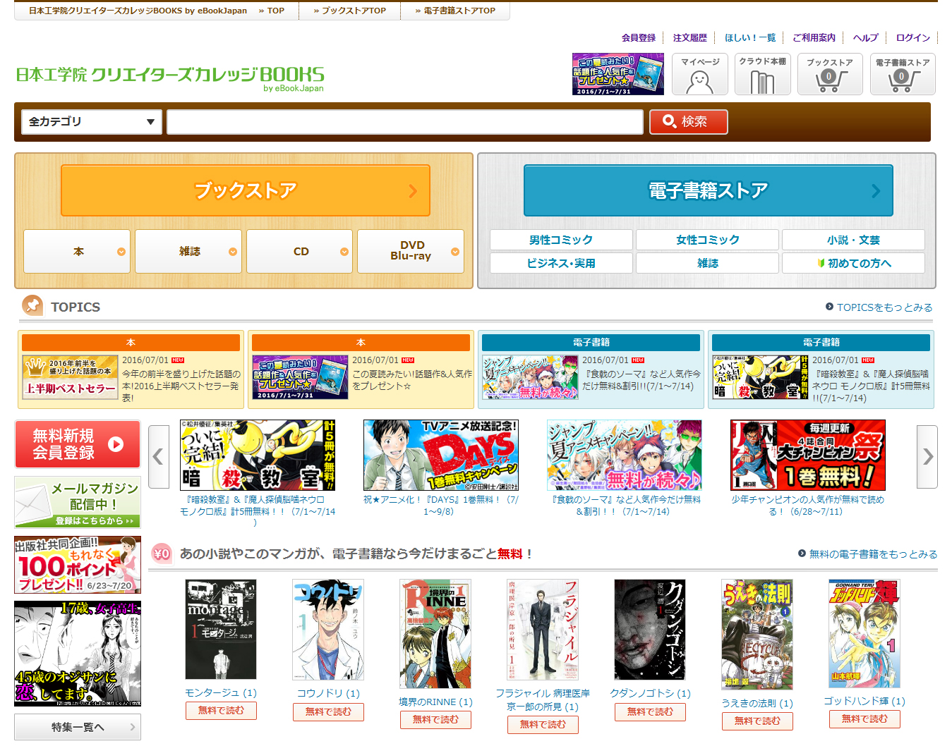Image resolution: width=952 pixels, height=746 pixels.
Task: Open the orange Bookstore banner button
Action: coord(246,190)
